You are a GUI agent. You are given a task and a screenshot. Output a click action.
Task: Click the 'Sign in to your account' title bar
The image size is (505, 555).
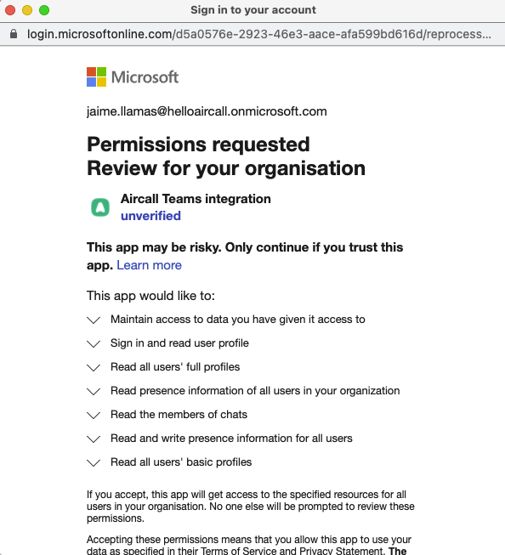[x=252, y=10]
